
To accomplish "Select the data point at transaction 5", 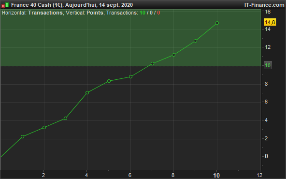I will [x=109, y=81].
